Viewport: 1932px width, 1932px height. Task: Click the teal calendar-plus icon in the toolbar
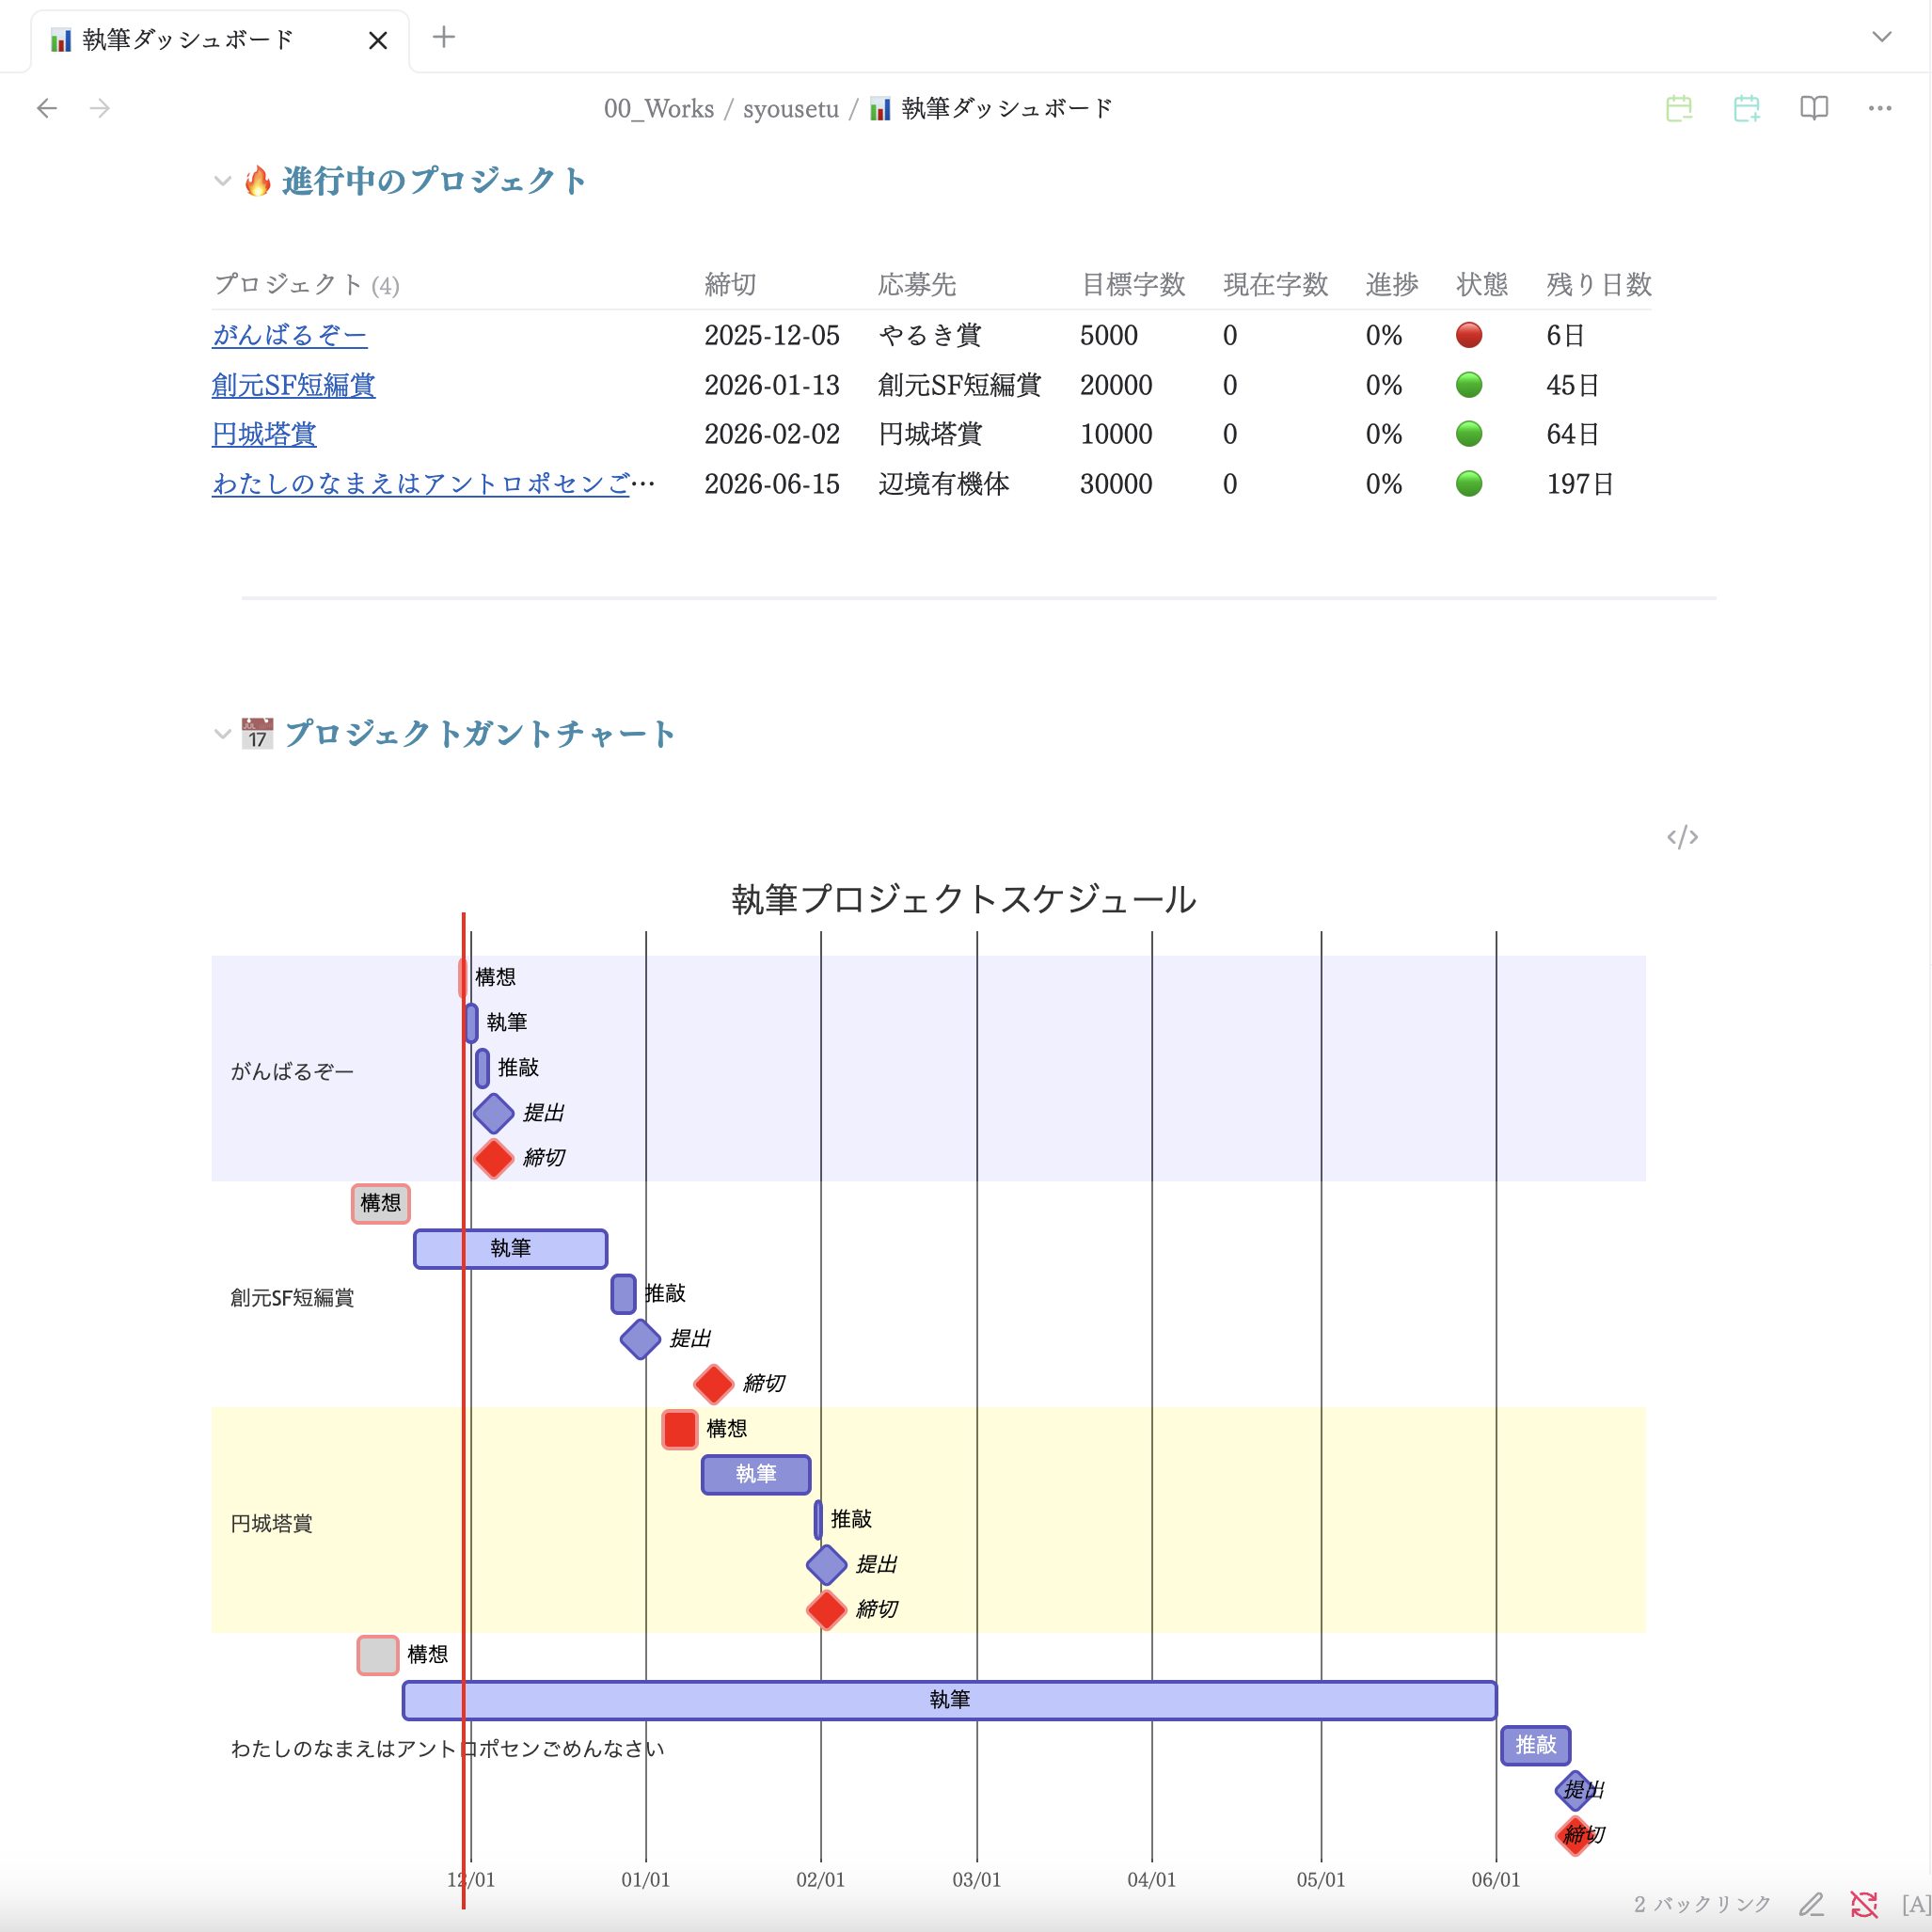coord(1748,108)
